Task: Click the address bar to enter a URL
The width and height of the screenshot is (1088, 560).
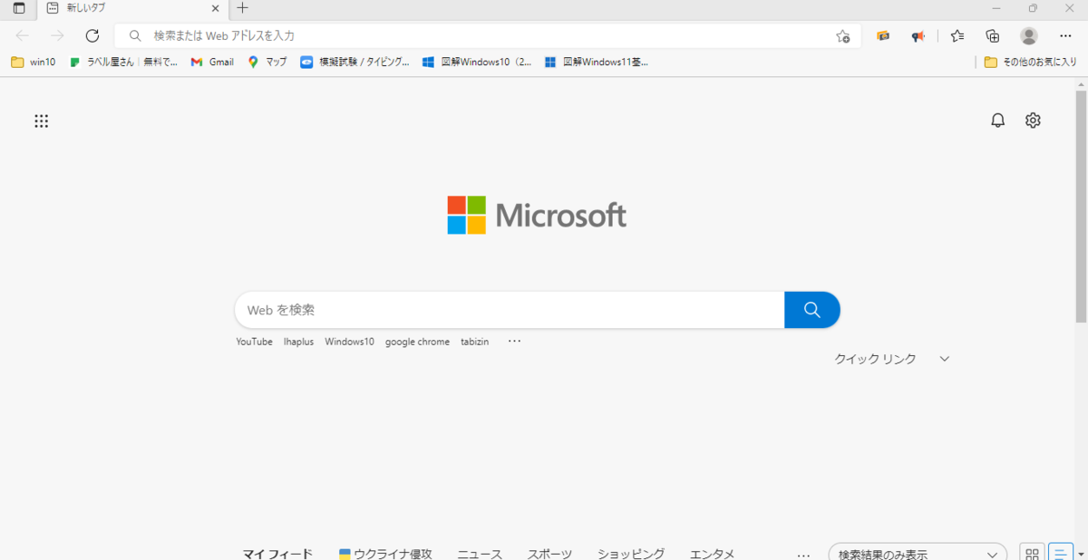Action: coord(488,35)
